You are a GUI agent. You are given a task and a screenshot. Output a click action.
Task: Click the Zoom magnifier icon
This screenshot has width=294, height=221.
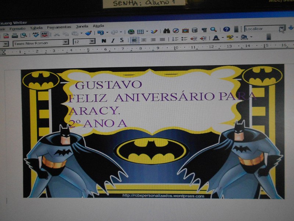214,29
